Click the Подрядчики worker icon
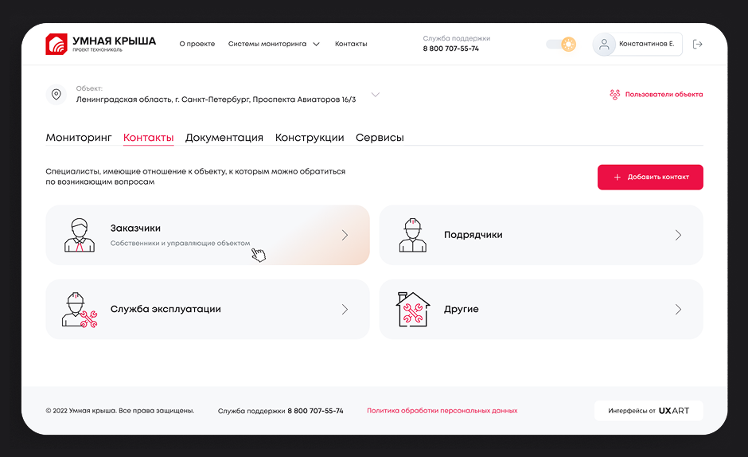The width and height of the screenshot is (748, 457). point(412,235)
